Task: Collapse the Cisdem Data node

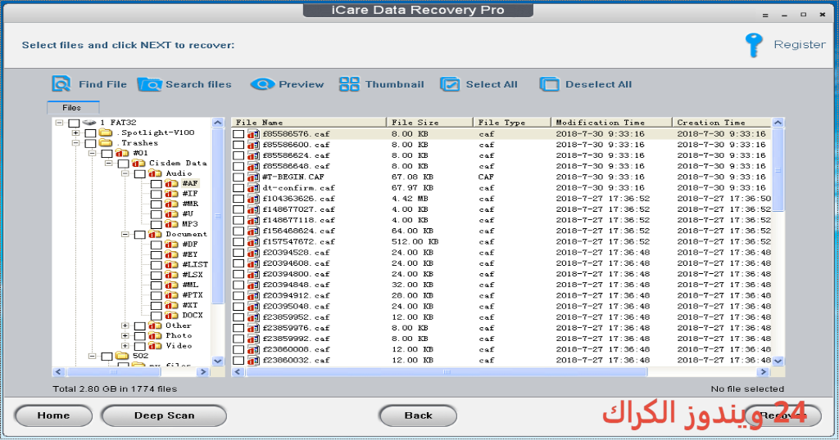Action: (109, 163)
